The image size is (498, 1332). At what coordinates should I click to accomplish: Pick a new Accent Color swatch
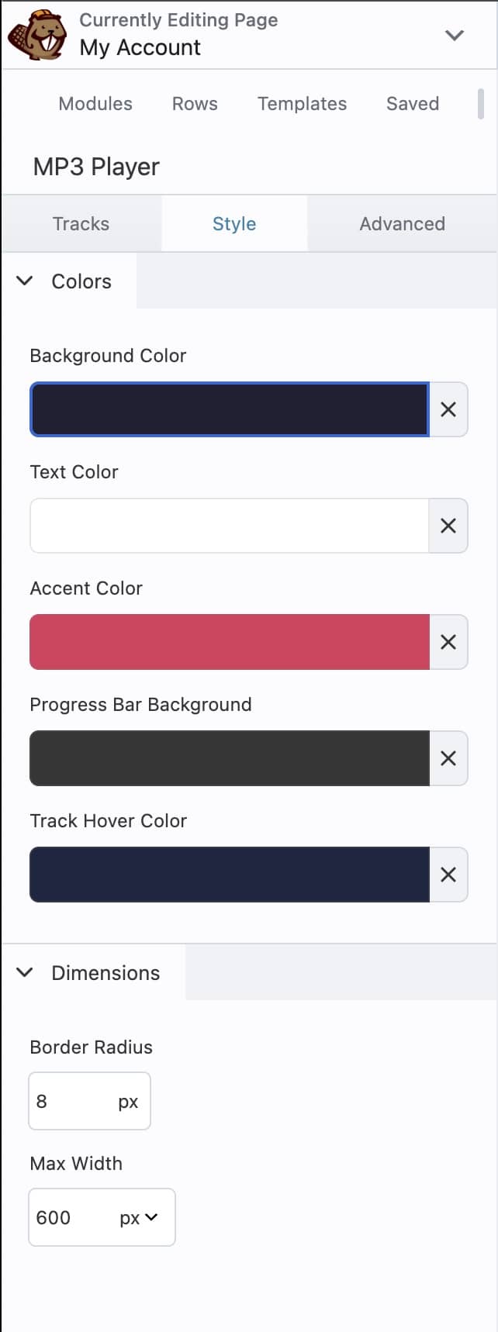[x=230, y=642]
